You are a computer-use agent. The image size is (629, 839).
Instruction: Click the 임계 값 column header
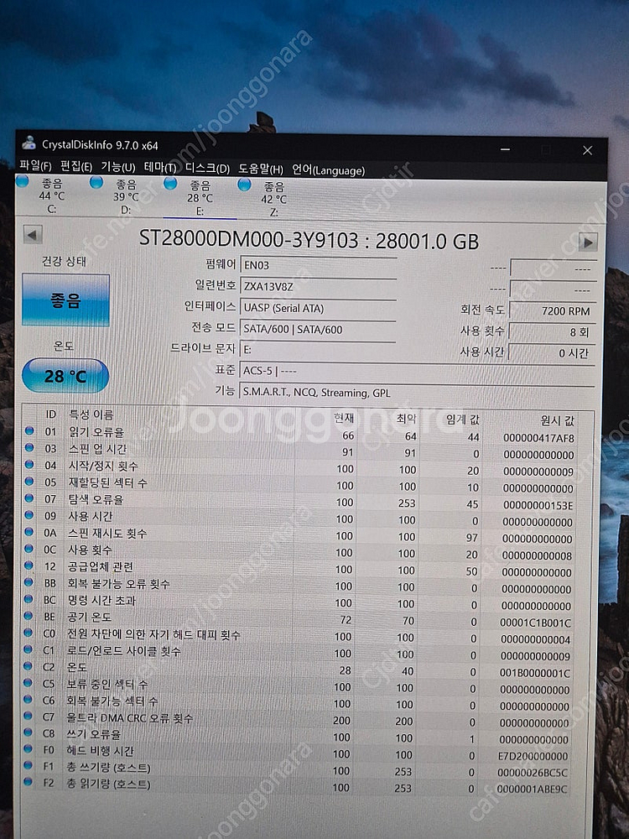[x=463, y=419]
